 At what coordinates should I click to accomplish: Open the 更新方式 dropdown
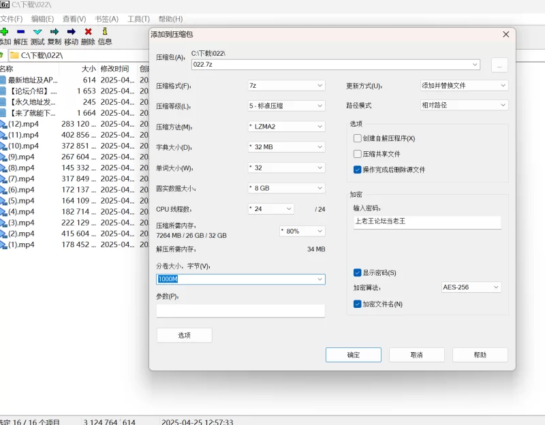click(x=464, y=86)
